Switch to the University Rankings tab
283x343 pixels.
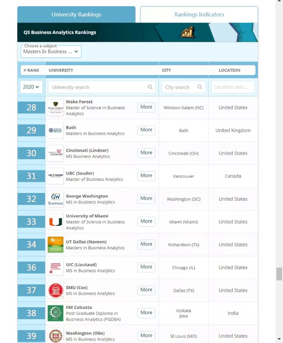pyautogui.click(x=76, y=15)
